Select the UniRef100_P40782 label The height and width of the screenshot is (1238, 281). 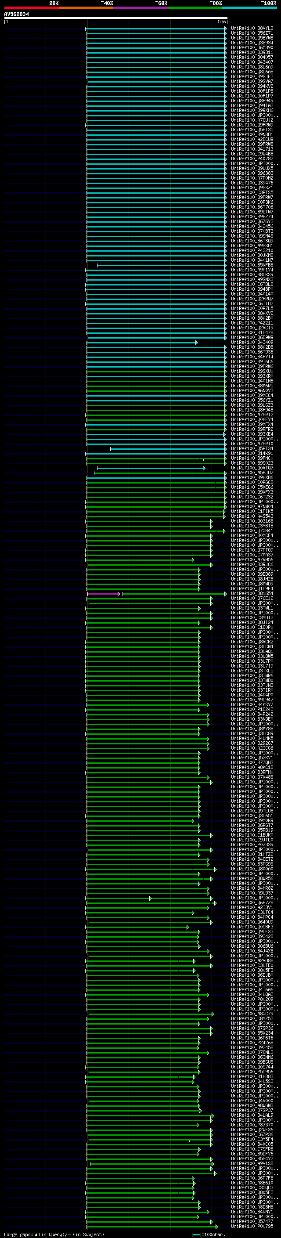[252, 159]
